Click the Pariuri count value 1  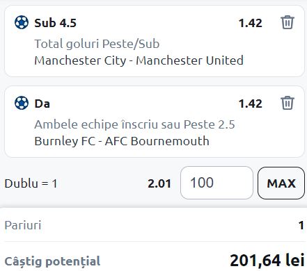tap(301, 225)
